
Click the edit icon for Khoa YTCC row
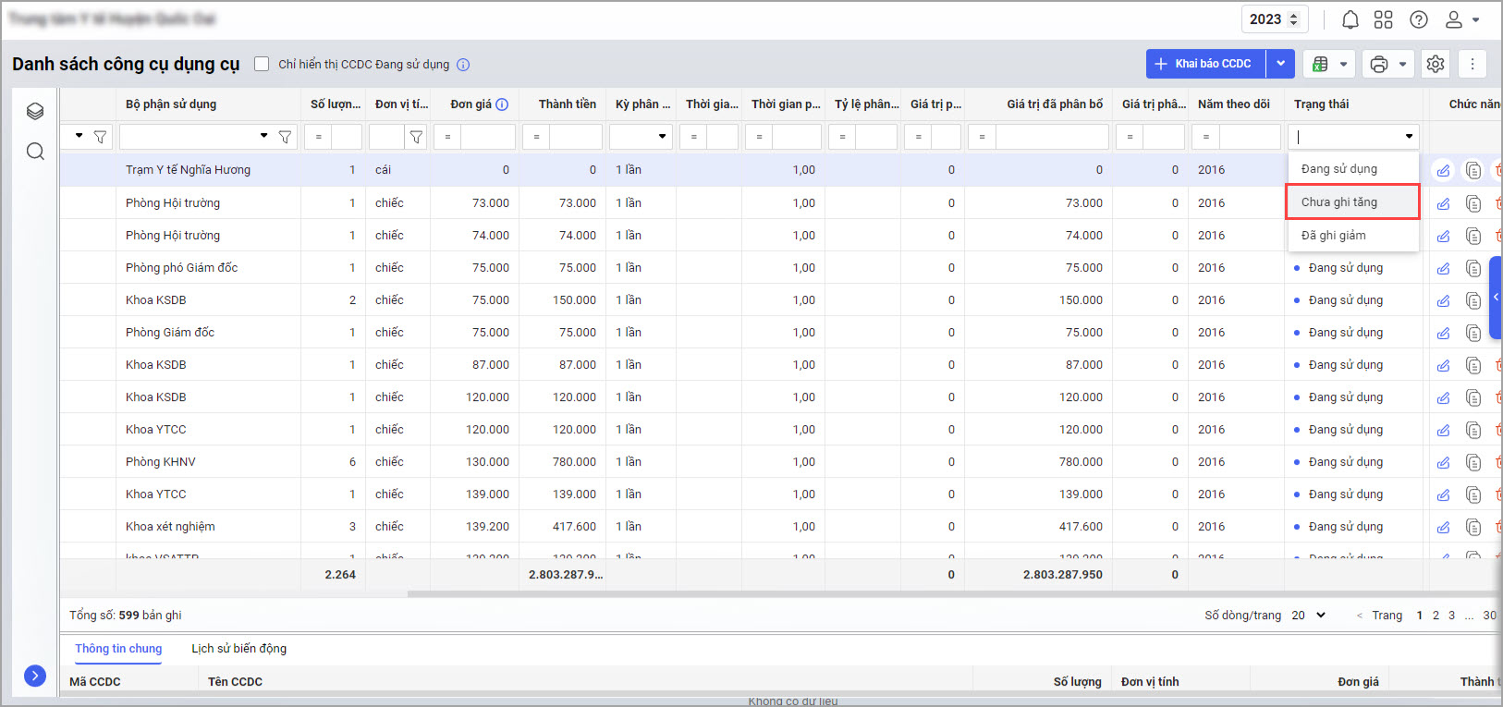(1443, 430)
